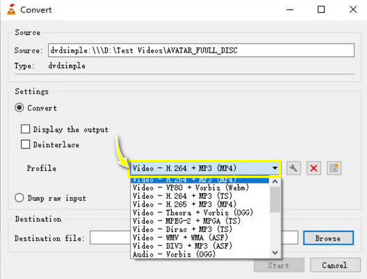The width and height of the screenshot is (367, 279).
Task: Choose Video - DIV3 + MP3 (ASF) profile
Action: click(x=199, y=246)
